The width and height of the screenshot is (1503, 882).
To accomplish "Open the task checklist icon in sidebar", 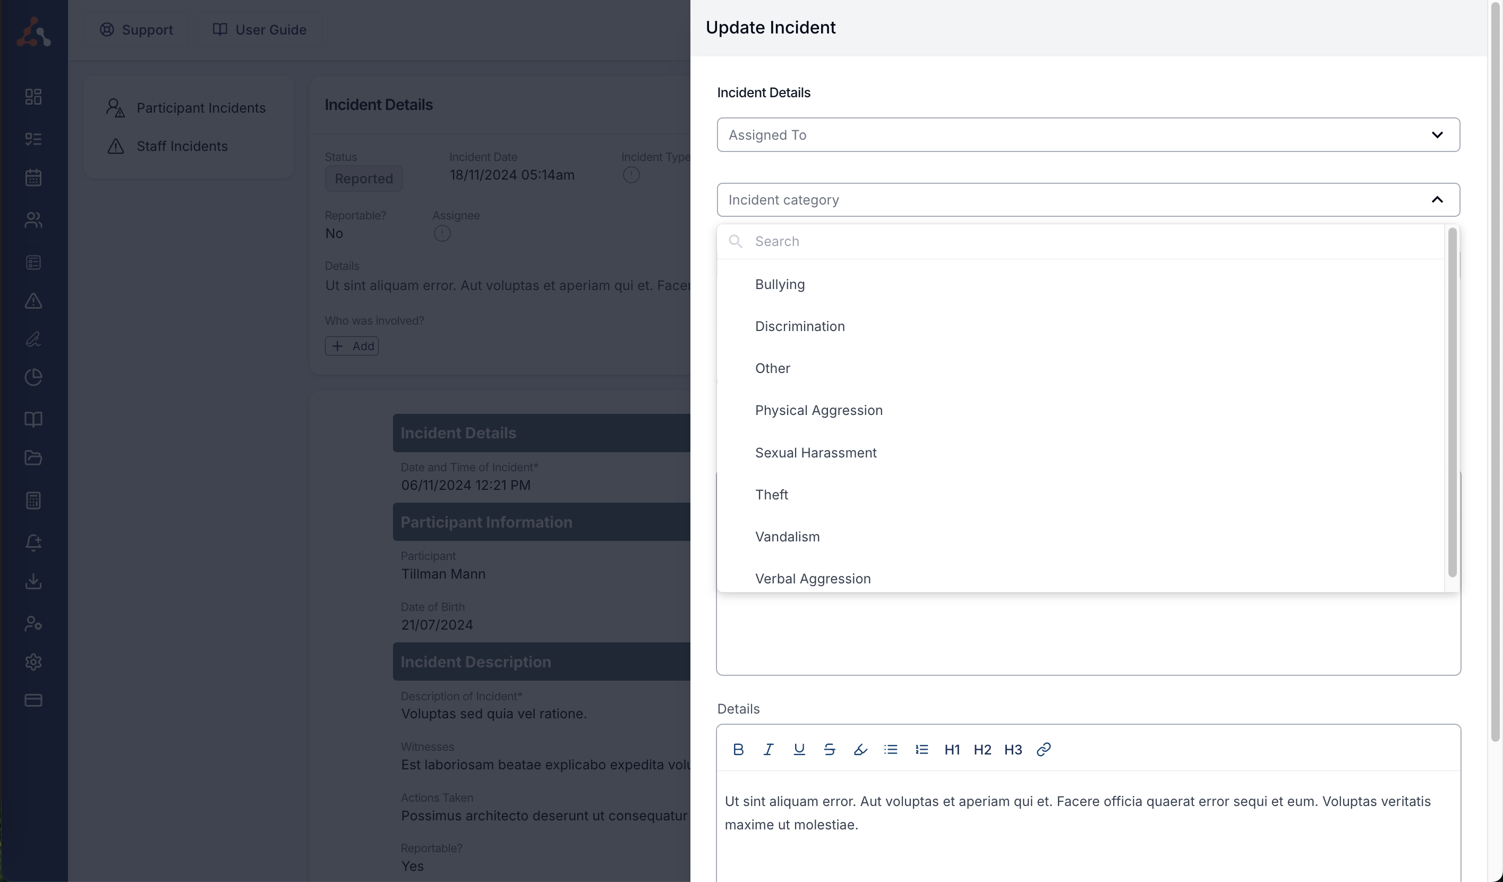I will coord(33,139).
